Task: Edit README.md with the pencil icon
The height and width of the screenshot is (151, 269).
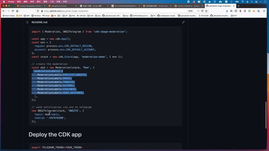Action: 183,22
